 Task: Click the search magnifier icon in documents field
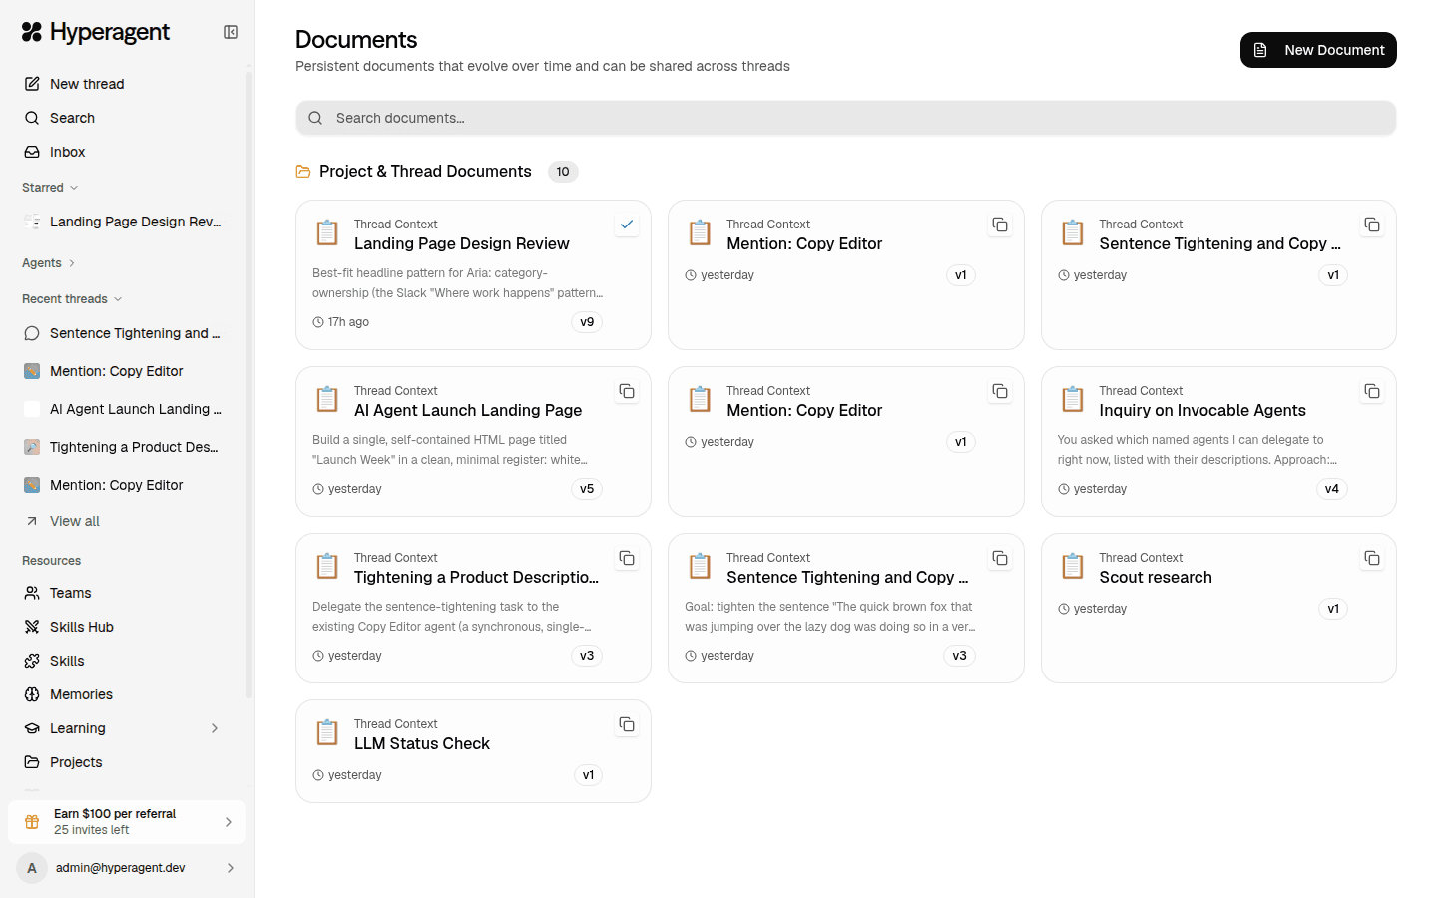click(x=315, y=118)
